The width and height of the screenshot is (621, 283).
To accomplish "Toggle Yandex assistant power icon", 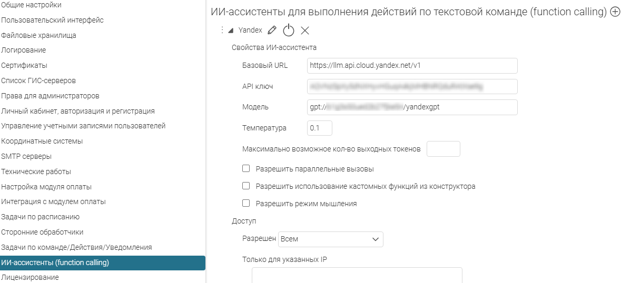I will point(289,30).
